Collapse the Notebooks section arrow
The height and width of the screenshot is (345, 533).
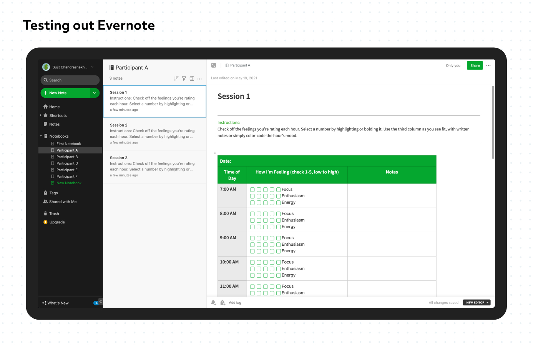pos(41,136)
